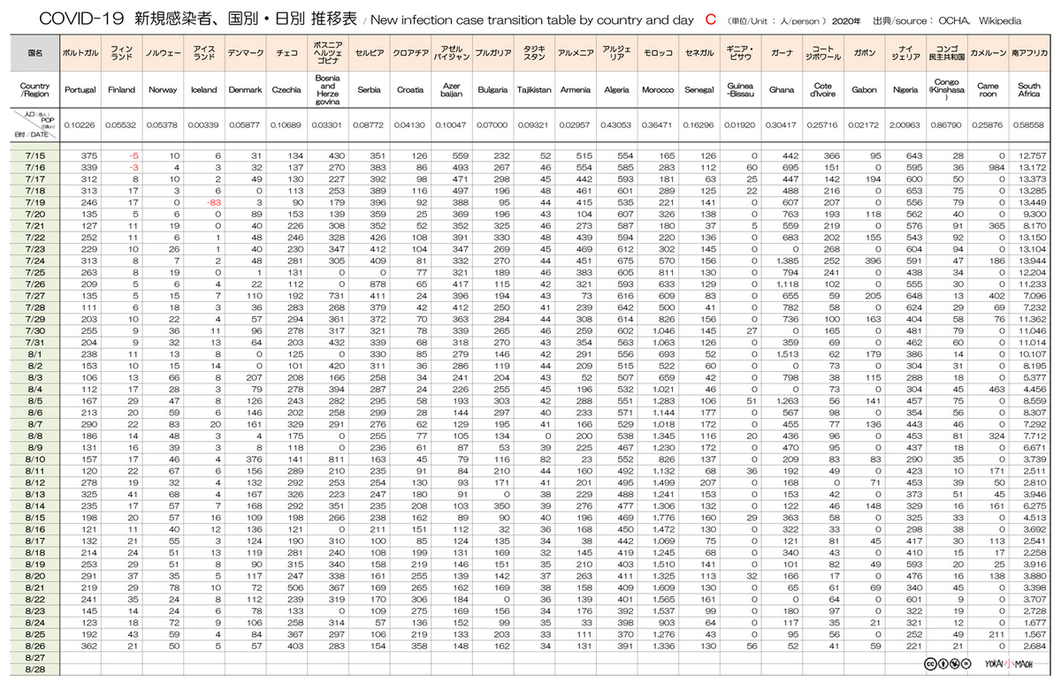Click the Creative Commons CC icon

click(928, 664)
